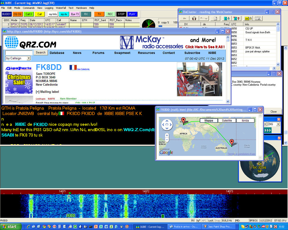Zoom in on the Google map
Screen dimensions: 288x230
(167, 135)
